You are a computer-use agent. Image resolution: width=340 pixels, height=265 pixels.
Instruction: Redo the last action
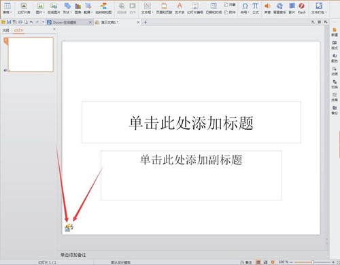coord(37,22)
